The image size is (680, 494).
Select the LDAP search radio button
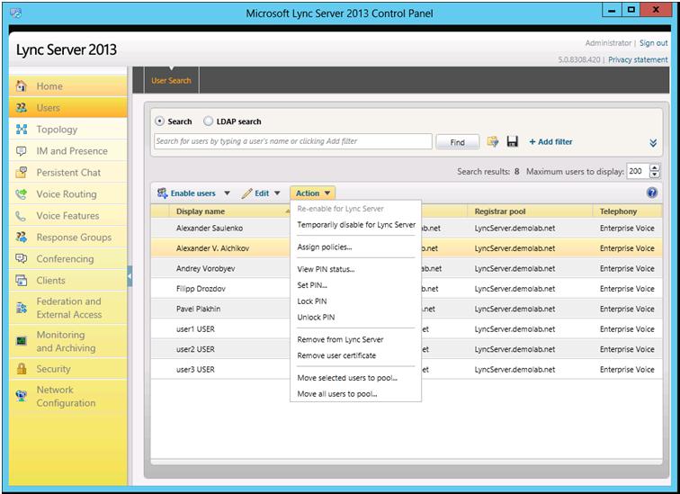[x=208, y=121]
